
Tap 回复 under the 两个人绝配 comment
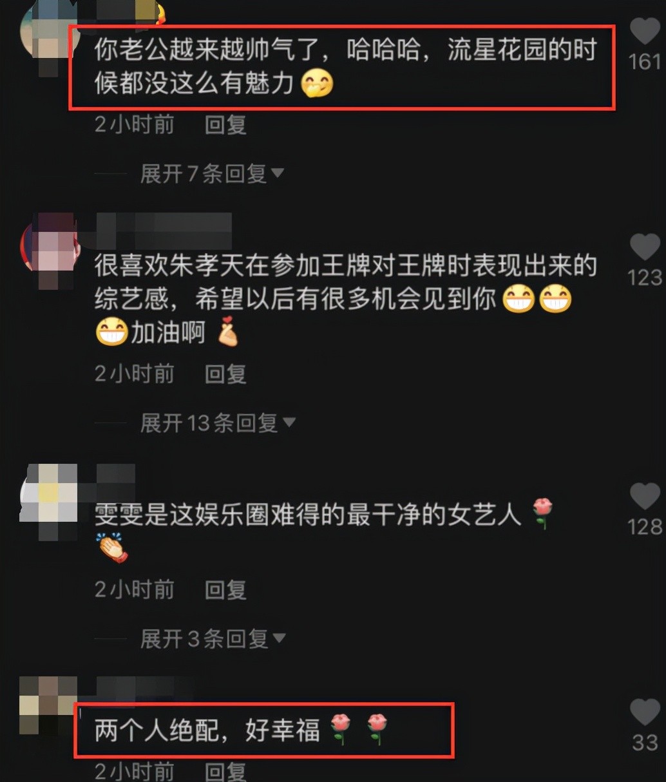pyautogui.click(x=225, y=771)
